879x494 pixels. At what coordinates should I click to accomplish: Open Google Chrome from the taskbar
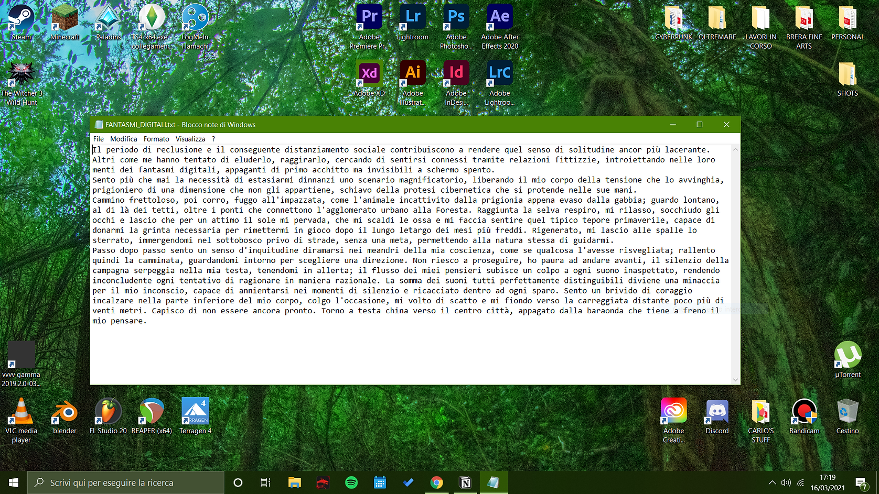click(x=436, y=482)
